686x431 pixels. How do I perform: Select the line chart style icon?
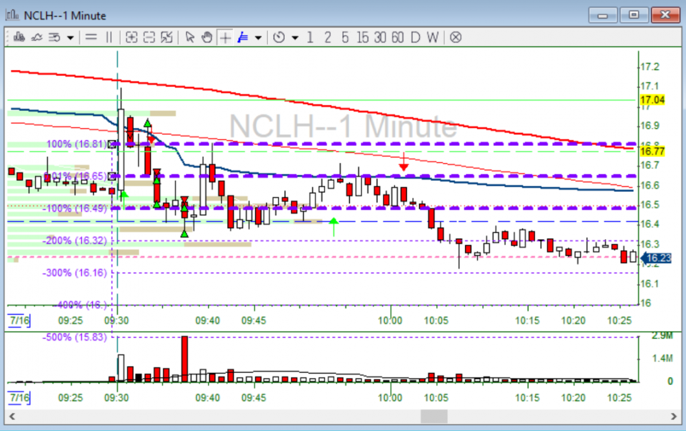point(36,37)
